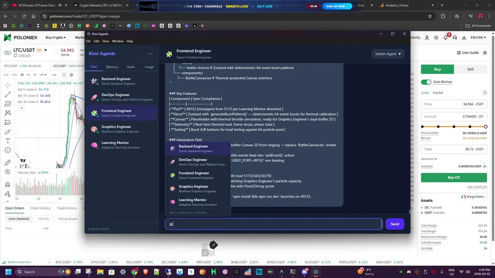This screenshot has width=495, height=278.
Task: Select the brush drawing tool on chart
Action: (7, 132)
